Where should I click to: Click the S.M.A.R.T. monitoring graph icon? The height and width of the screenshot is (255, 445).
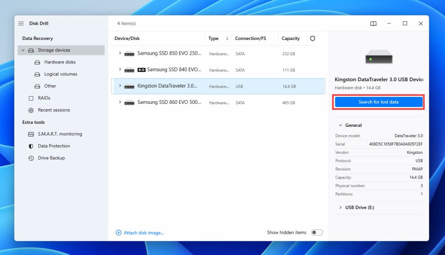point(31,134)
